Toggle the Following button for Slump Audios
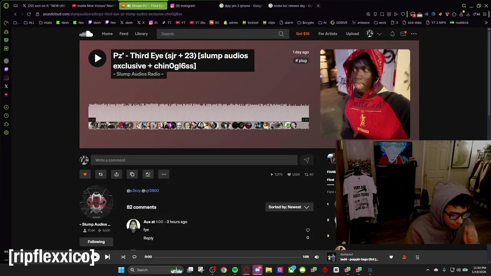The height and width of the screenshot is (276, 491). pyautogui.click(x=96, y=242)
